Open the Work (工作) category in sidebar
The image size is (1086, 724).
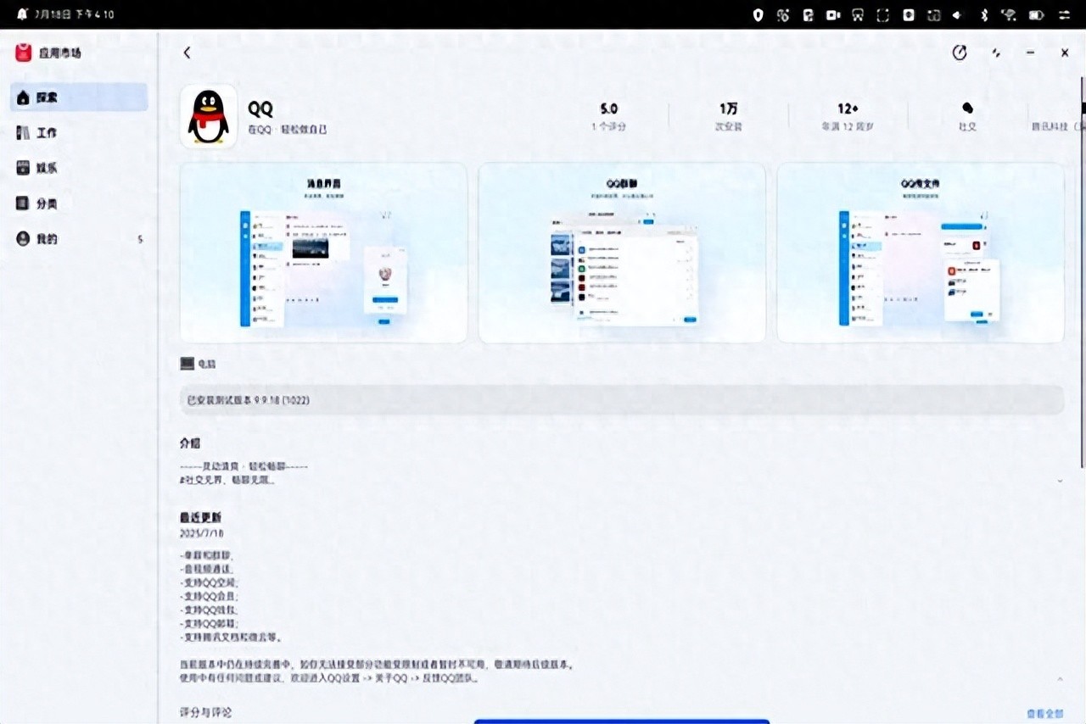point(80,133)
